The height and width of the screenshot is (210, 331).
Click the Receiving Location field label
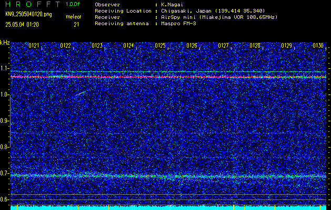(123, 11)
